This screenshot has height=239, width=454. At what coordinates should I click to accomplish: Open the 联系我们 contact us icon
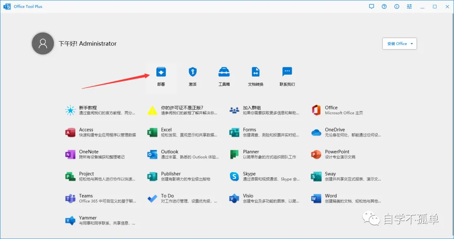287,71
